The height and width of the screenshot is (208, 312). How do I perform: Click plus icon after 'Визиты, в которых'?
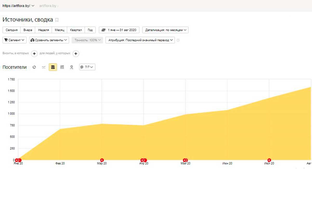[34, 54]
